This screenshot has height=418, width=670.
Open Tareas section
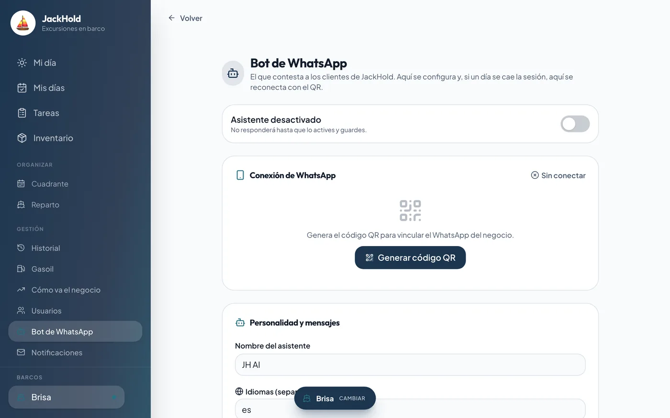click(75, 113)
